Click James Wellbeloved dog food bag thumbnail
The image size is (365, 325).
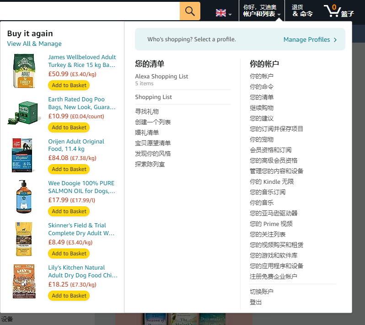(24, 71)
